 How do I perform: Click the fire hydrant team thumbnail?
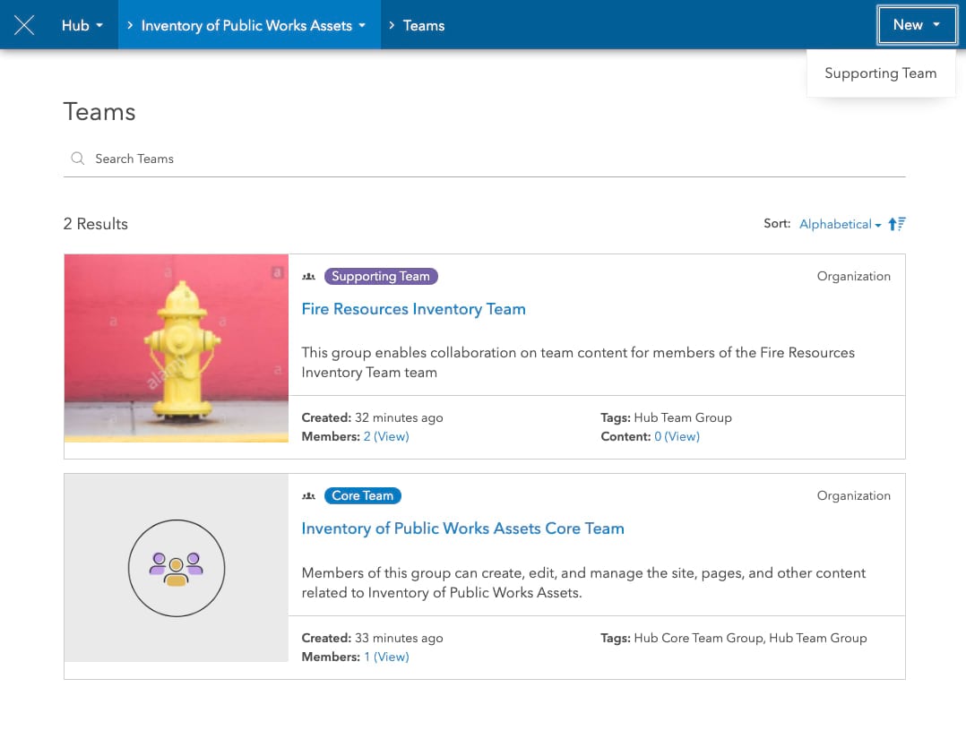click(x=176, y=348)
